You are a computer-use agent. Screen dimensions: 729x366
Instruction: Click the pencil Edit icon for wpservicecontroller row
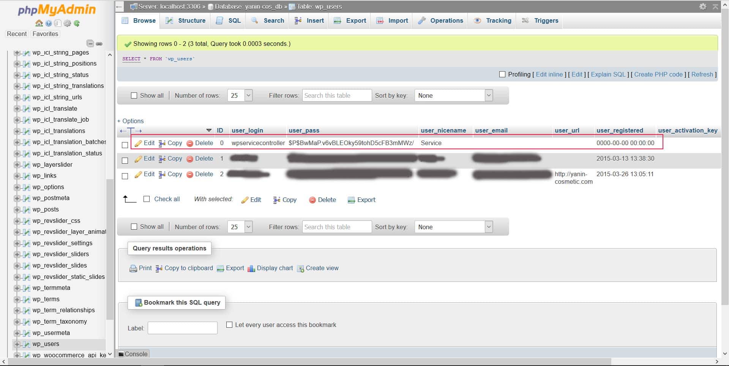138,143
